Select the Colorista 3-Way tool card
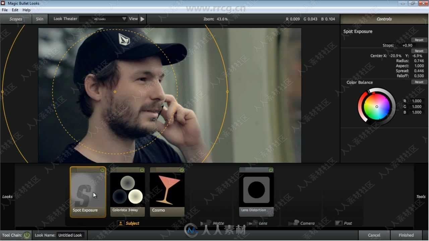This screenshot has height=241, width=429. coord(128,192)
